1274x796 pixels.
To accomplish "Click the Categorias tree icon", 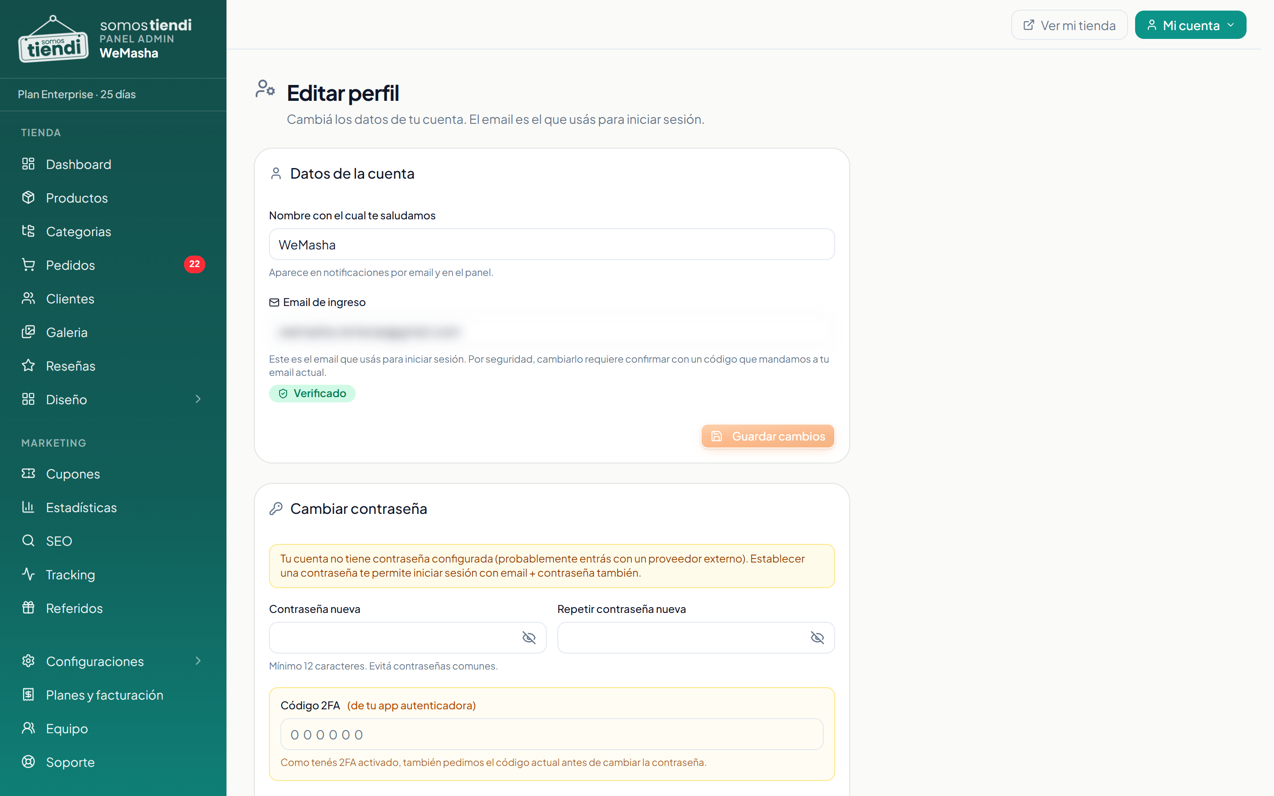I will 28,231.
